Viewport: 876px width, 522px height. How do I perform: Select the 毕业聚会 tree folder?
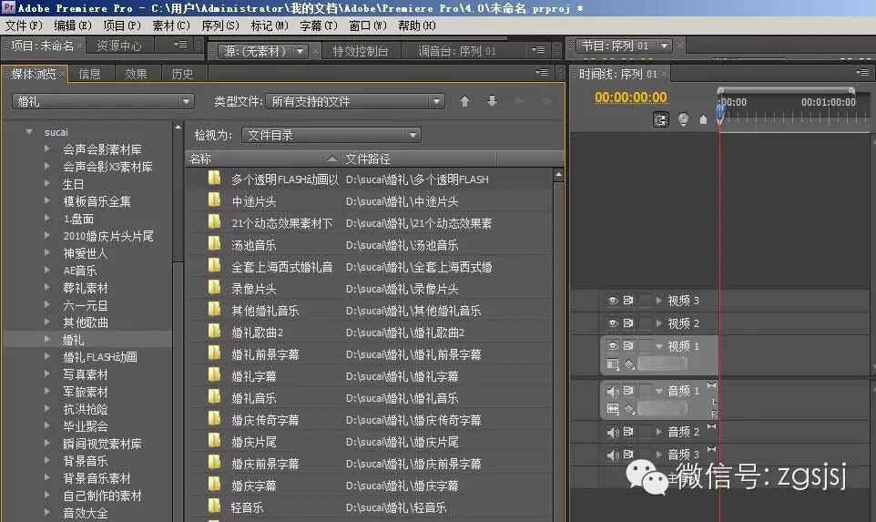click(x=86, y=425)
